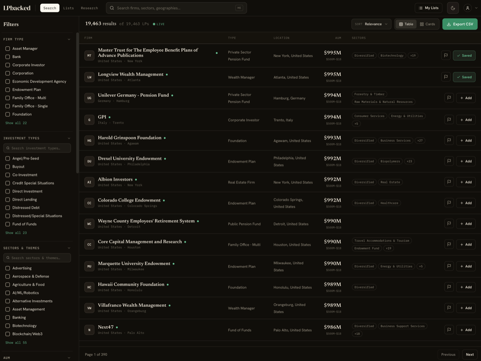The width and height of the screenshot is (481, 361).
Task: Switch to Cards view
Action: point(427,24)
